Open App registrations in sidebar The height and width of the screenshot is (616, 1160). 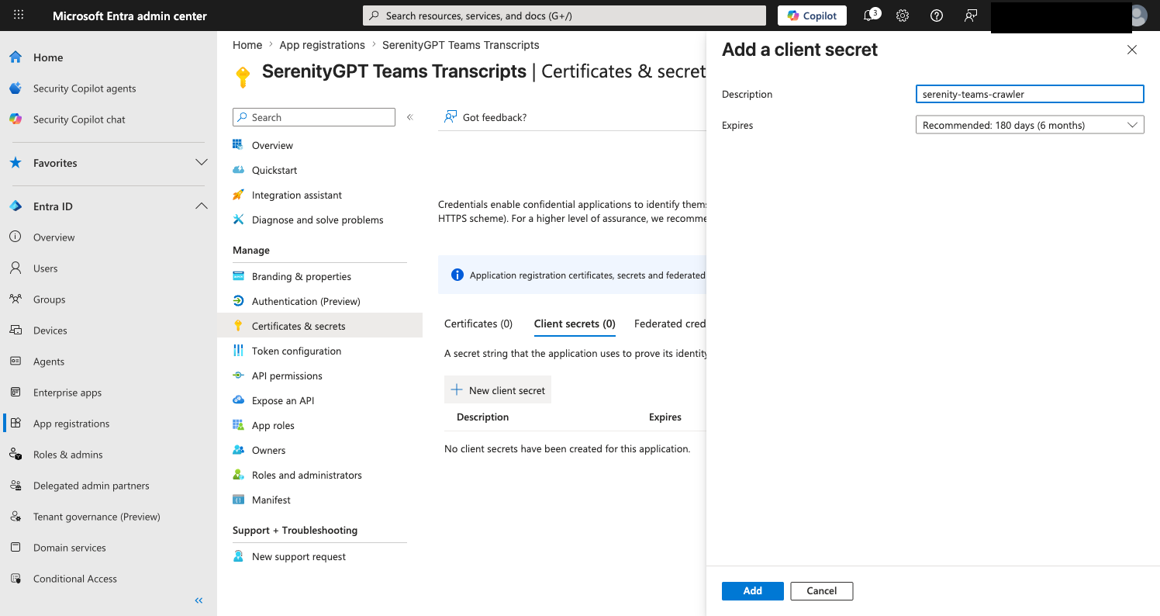[x=71, y=424]
